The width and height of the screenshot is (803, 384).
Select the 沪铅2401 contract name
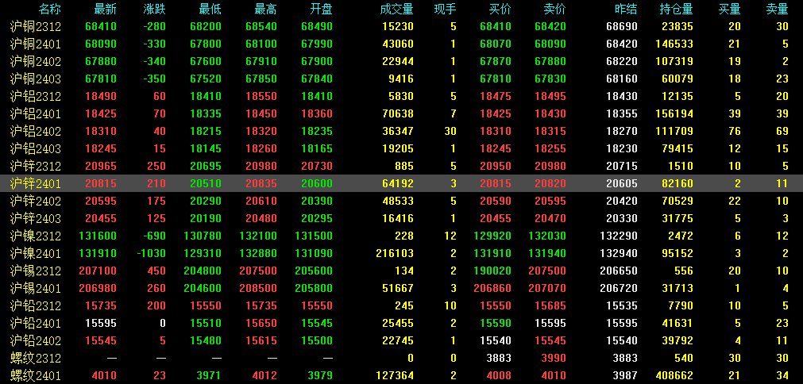pos(36,323)
